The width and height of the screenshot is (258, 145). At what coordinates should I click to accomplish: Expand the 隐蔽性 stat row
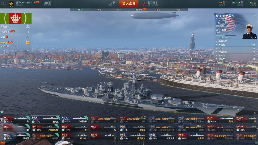[x=236, y=59]
